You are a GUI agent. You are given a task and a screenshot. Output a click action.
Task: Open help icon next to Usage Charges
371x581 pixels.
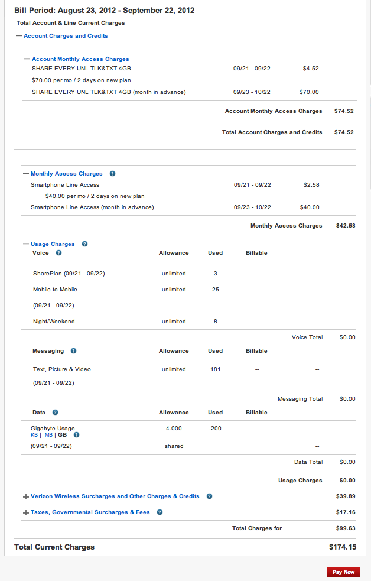click(84, 244)
